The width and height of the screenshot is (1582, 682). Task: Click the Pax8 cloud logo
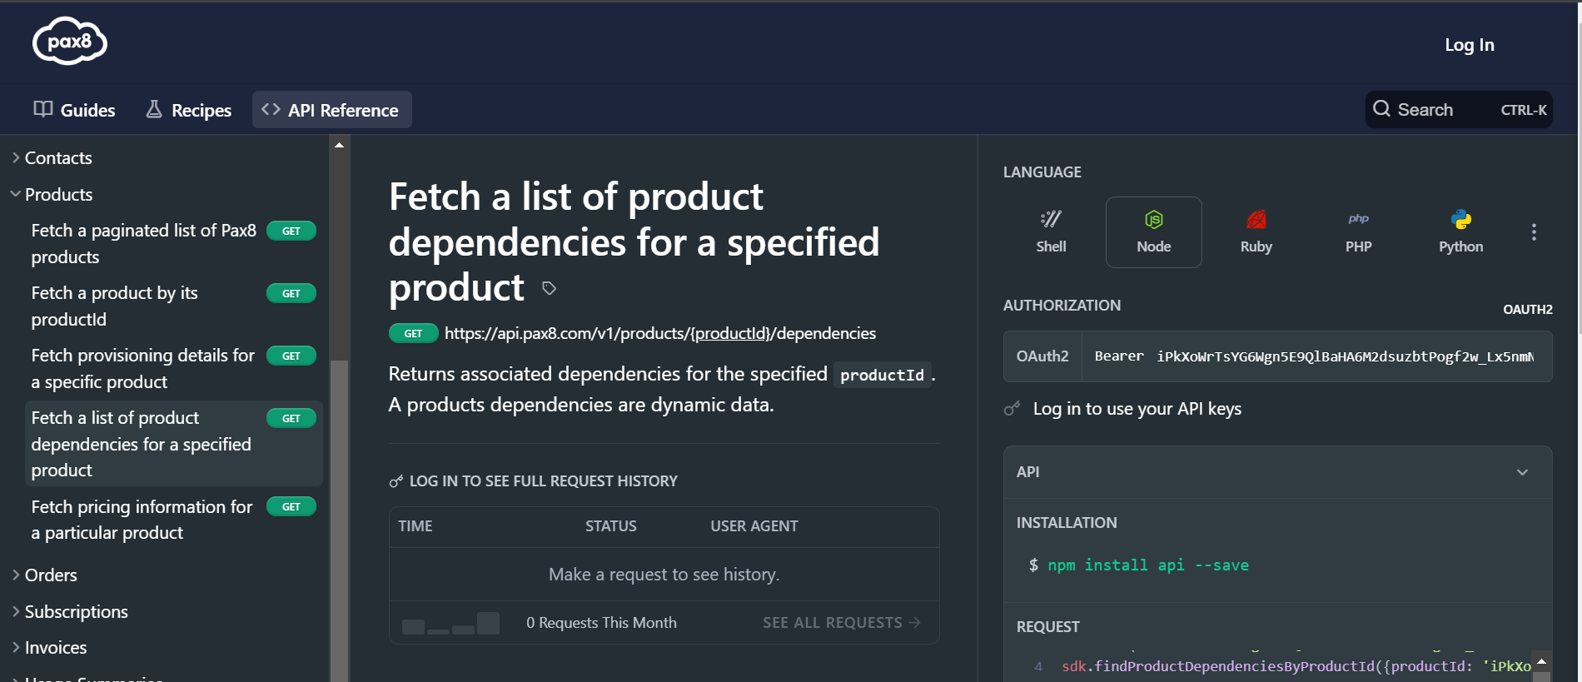[69, 42]
